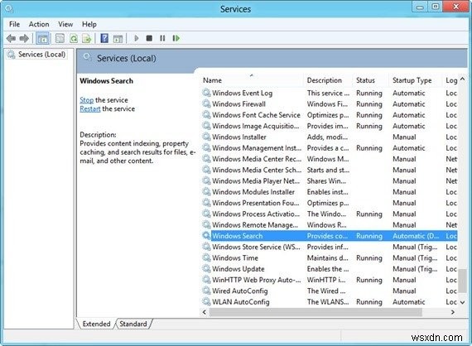Open the File menu
This screenshot has height=346, width=472.
[14, 24]
